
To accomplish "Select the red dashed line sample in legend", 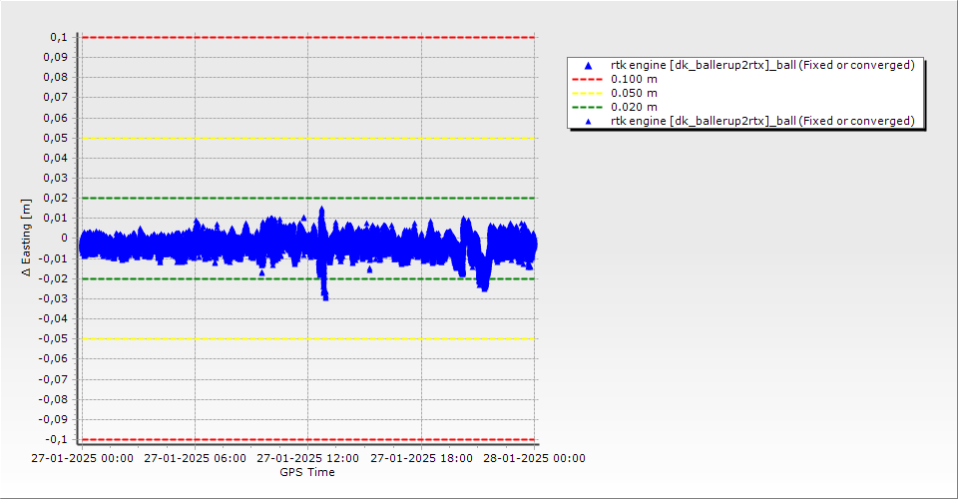I will (x=587, y=80).
